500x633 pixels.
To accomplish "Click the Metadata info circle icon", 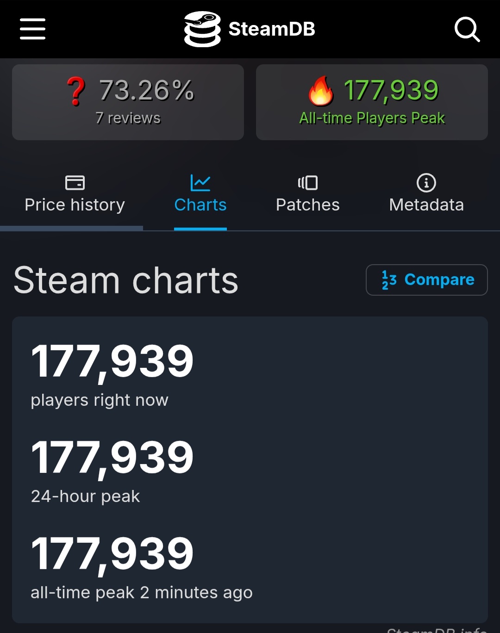I will [426, 183].
